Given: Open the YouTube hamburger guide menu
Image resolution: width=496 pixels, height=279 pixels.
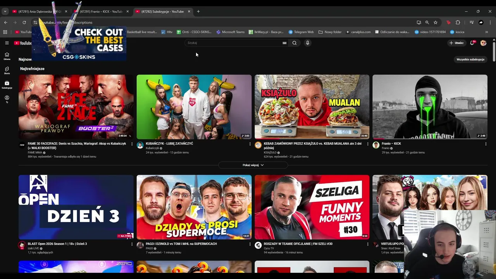Looking at the screenshot, I should click(7, 43).
